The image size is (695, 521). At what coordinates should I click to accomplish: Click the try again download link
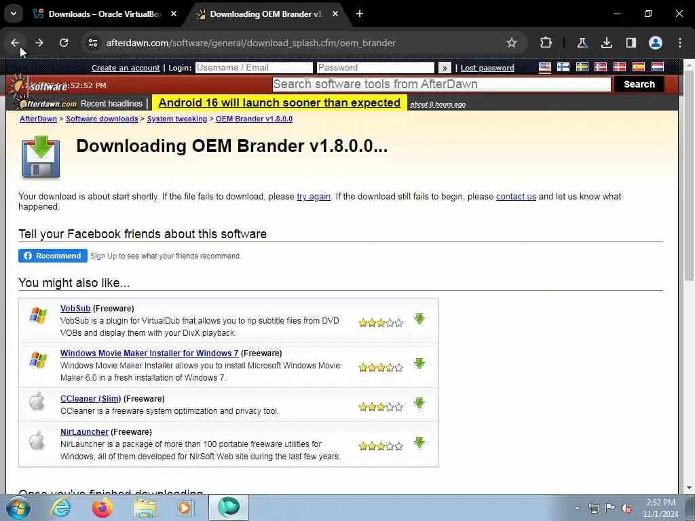pos(314,196)
